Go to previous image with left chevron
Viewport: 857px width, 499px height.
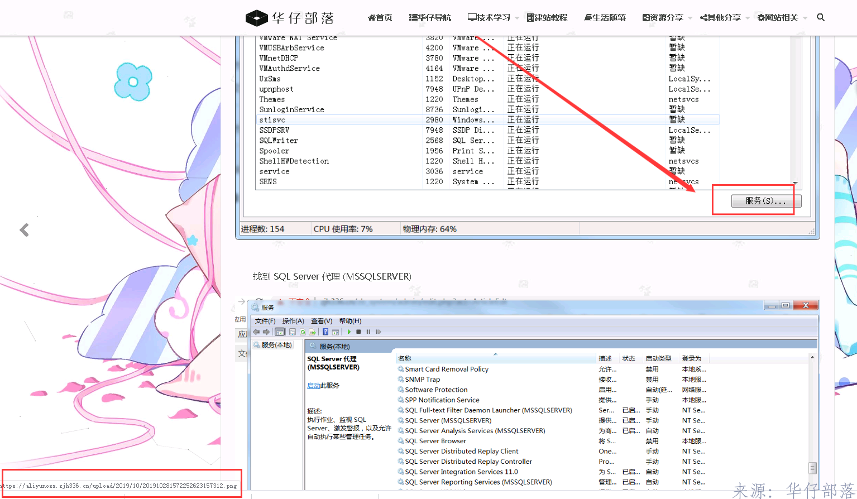24,229
